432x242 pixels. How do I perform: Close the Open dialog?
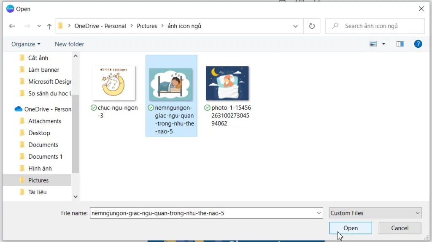[421, 9]
